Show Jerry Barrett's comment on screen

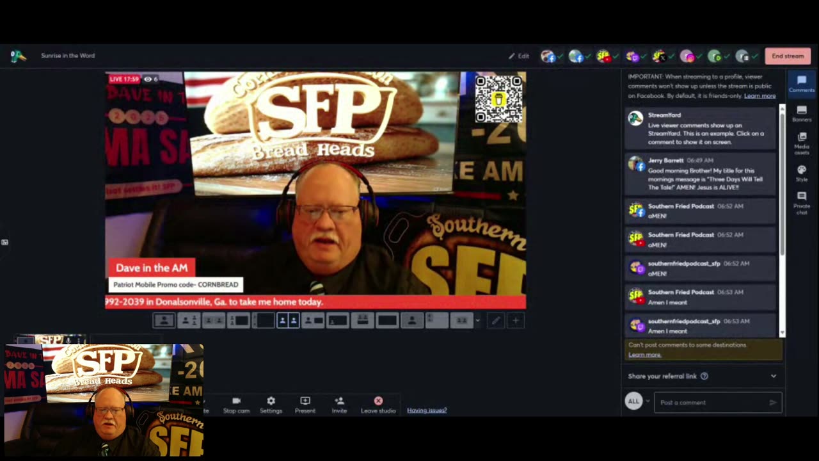pyautogui.click(x=701, y=174)
